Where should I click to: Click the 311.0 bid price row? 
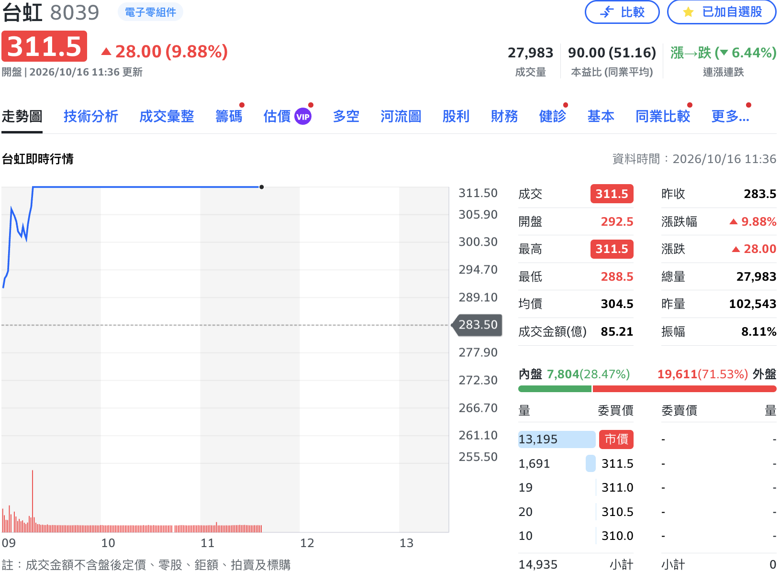(576, 487)
